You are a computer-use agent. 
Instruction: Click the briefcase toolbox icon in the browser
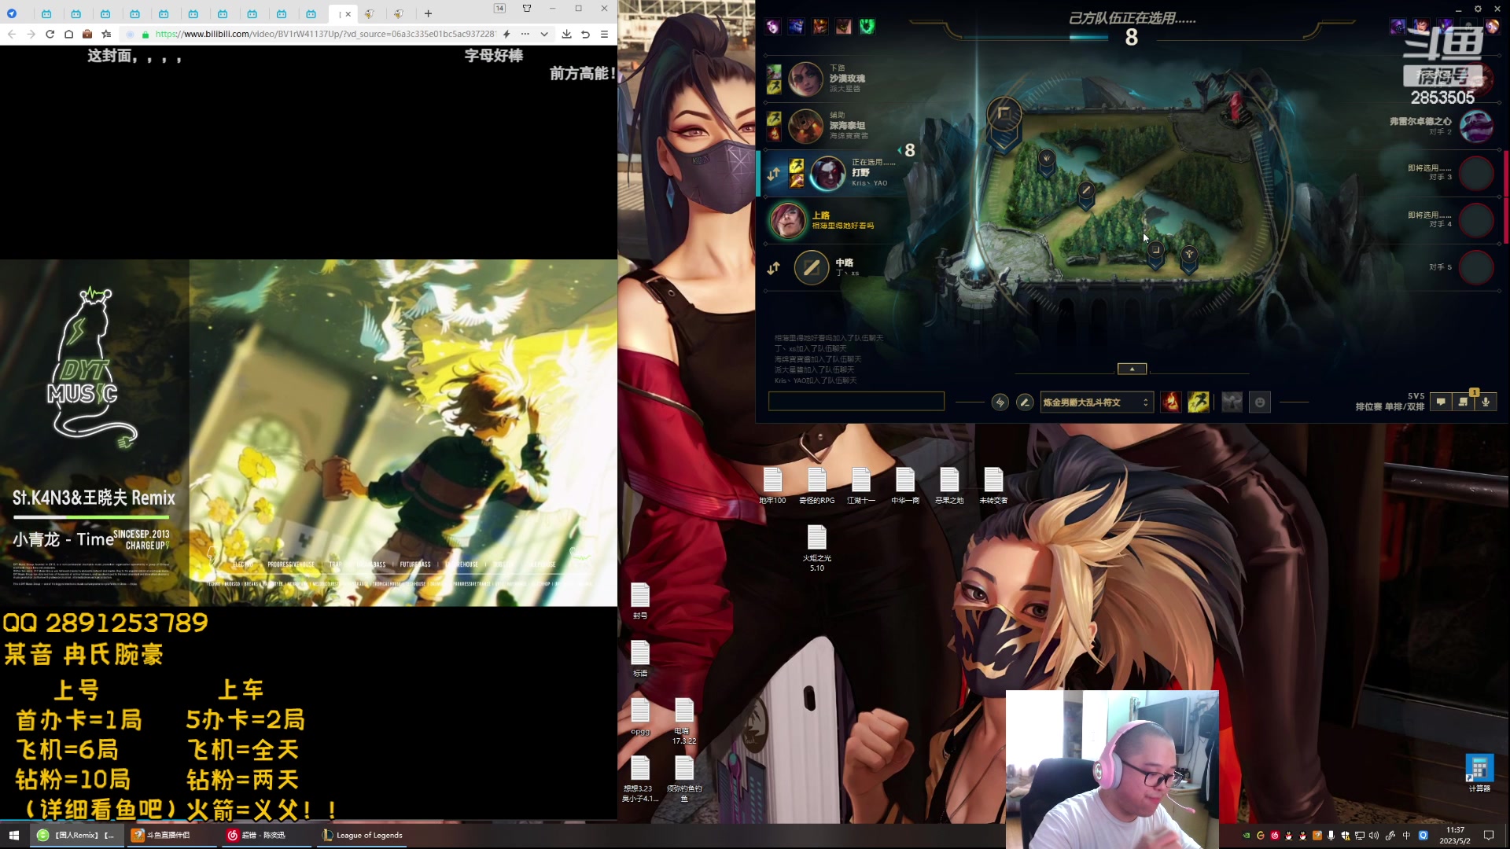87,34
